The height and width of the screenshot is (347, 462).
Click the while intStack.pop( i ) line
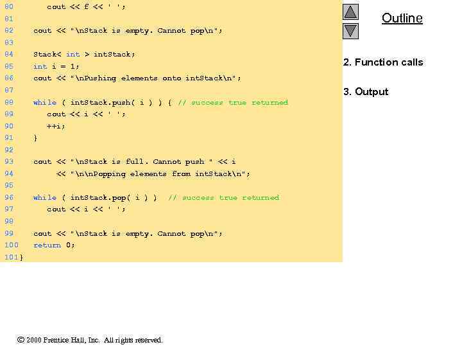click(95, 198)
